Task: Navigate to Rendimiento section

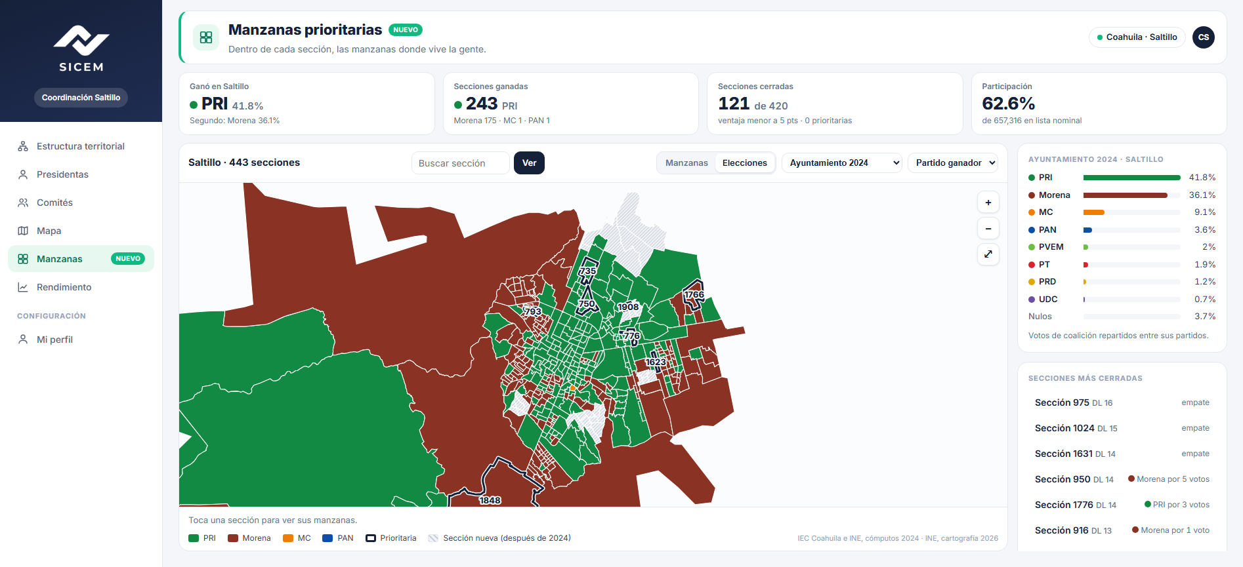Action: [x=81, y=287]
